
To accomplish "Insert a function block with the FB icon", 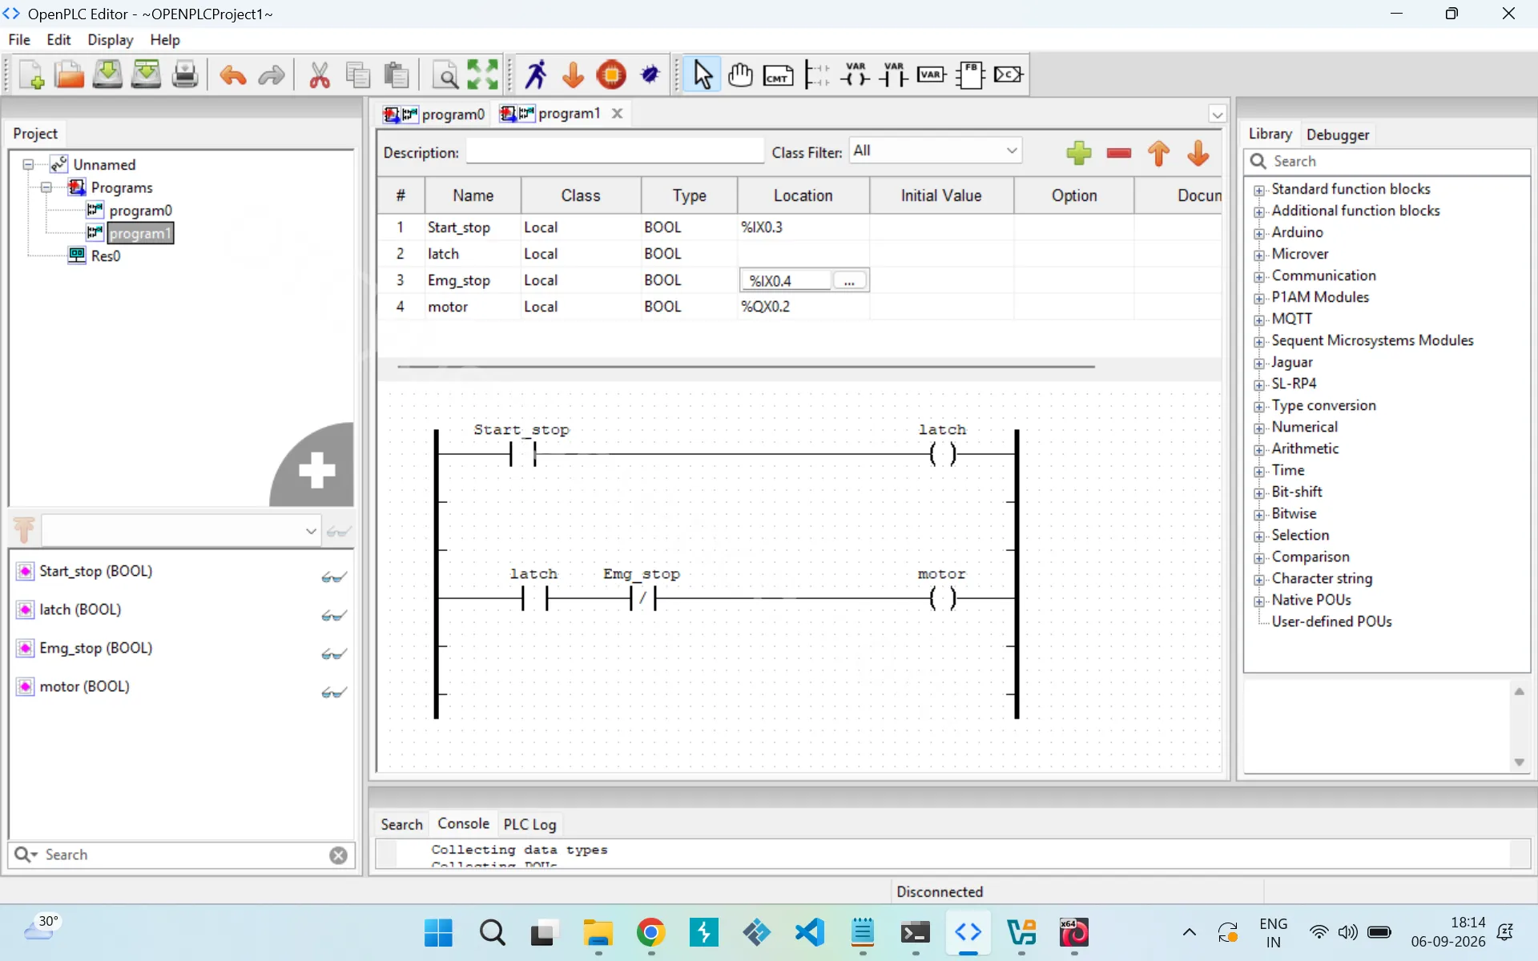I will click(x=970, y=74).
